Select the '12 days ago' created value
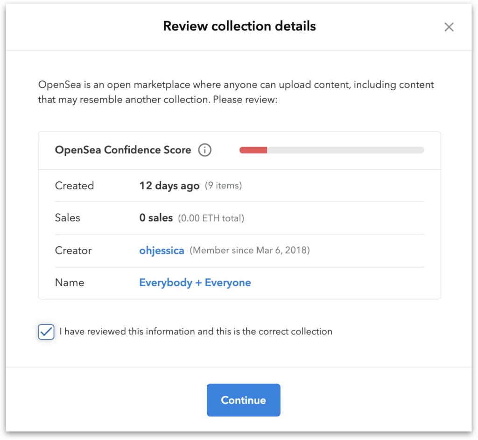478x440 pixels. click(x=169, y=186)
